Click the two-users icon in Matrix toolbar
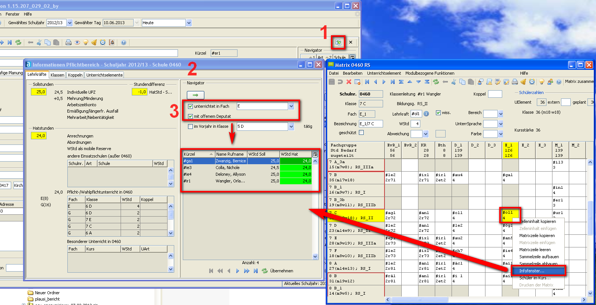The image size is (596, 305). [550, 82]
